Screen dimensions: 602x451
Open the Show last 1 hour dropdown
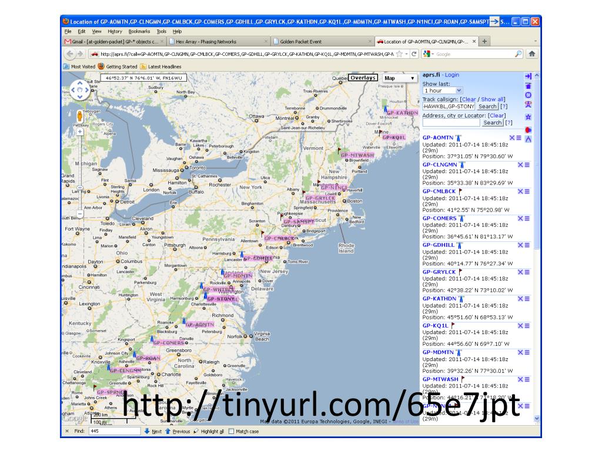pos(442,90)
